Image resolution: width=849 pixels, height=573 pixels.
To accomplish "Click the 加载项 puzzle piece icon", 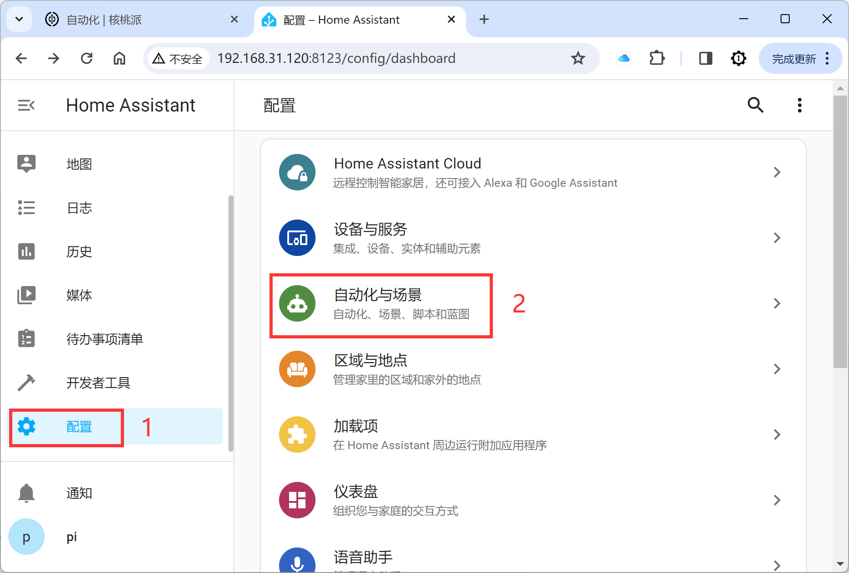I will 297,435.
